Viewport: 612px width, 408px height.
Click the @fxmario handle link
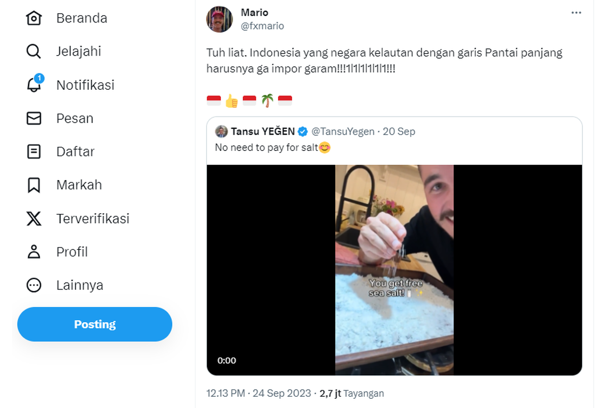(x=262, y=26)
